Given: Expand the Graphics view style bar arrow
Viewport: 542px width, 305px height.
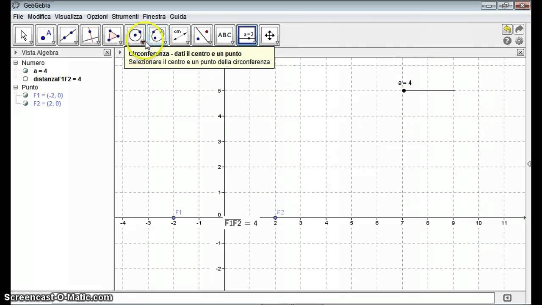Looking at the screenshot, I should [120, 53].
